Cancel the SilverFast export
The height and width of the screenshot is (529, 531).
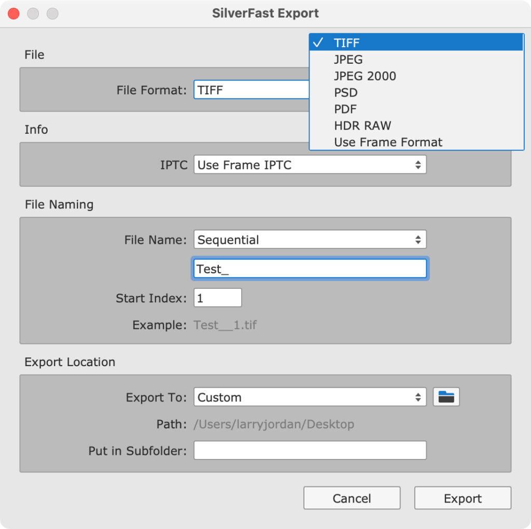[352, 498]
